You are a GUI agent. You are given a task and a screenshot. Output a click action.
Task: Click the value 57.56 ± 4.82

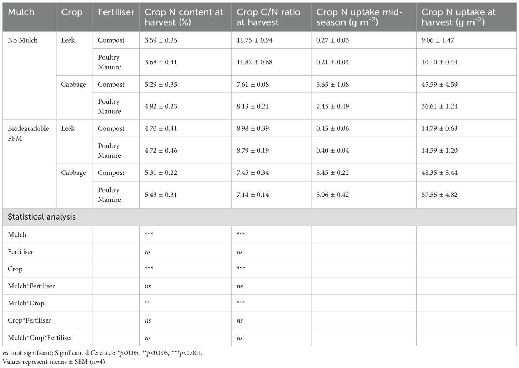(x=439, y=195)
